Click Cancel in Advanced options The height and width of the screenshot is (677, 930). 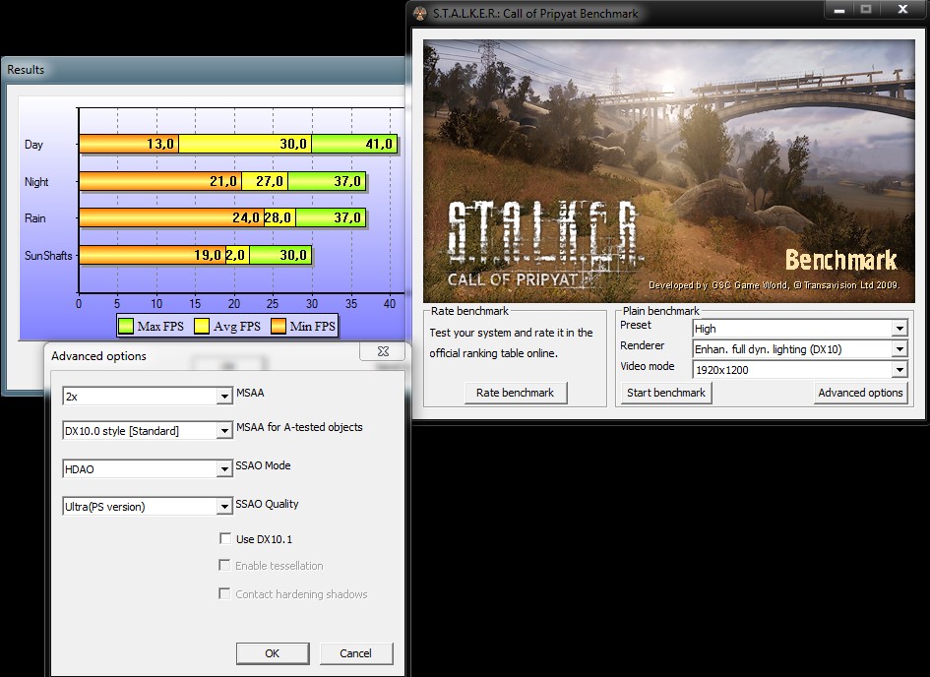[356, 653]
